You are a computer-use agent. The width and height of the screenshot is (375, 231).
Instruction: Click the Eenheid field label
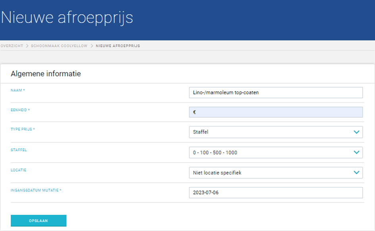20,110
